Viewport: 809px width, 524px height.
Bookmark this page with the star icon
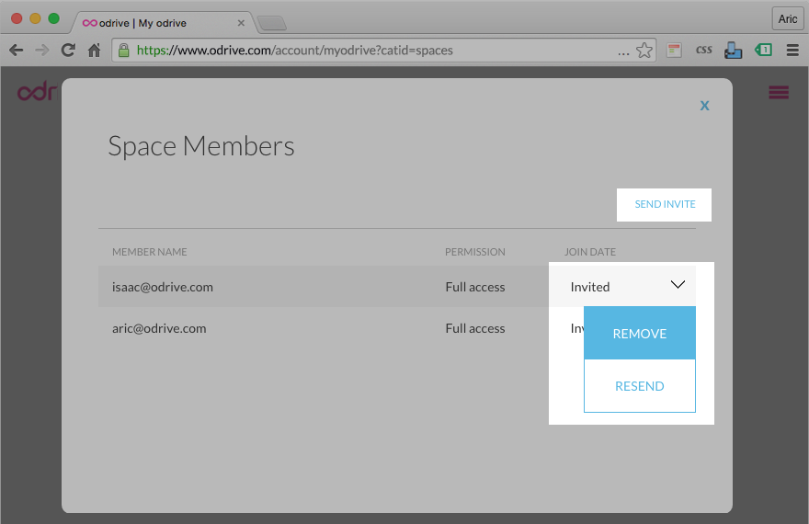[x=644, y=51]
